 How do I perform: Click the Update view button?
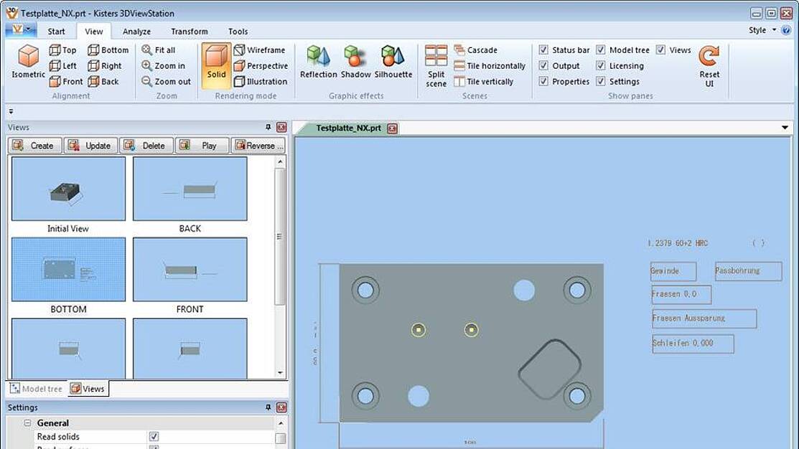coord(90,146)
